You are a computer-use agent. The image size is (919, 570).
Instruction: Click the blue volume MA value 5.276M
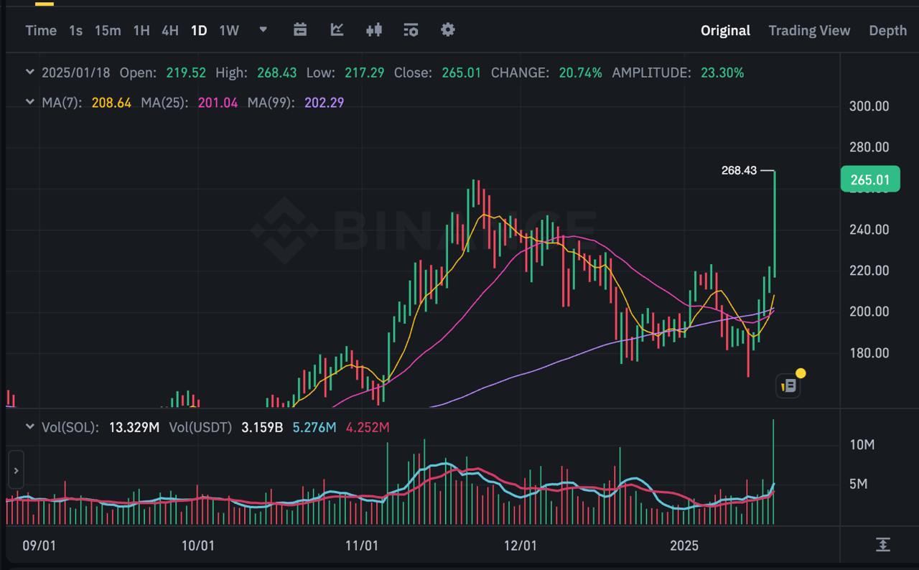(x=314, y=427)
